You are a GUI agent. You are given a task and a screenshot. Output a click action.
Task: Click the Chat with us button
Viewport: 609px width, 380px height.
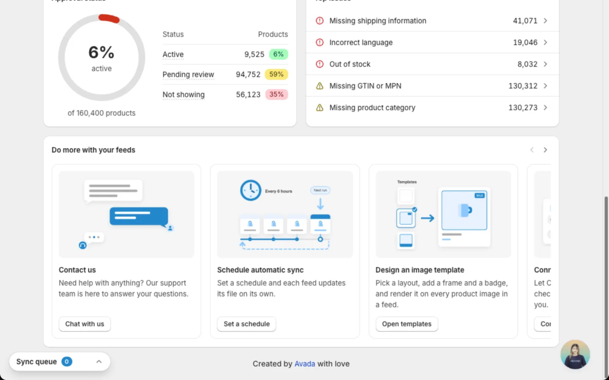[x=85, y=324]
